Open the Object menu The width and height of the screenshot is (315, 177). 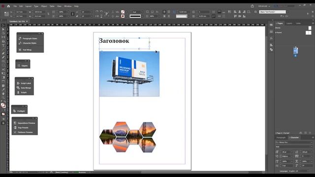(x=44, y=6)
